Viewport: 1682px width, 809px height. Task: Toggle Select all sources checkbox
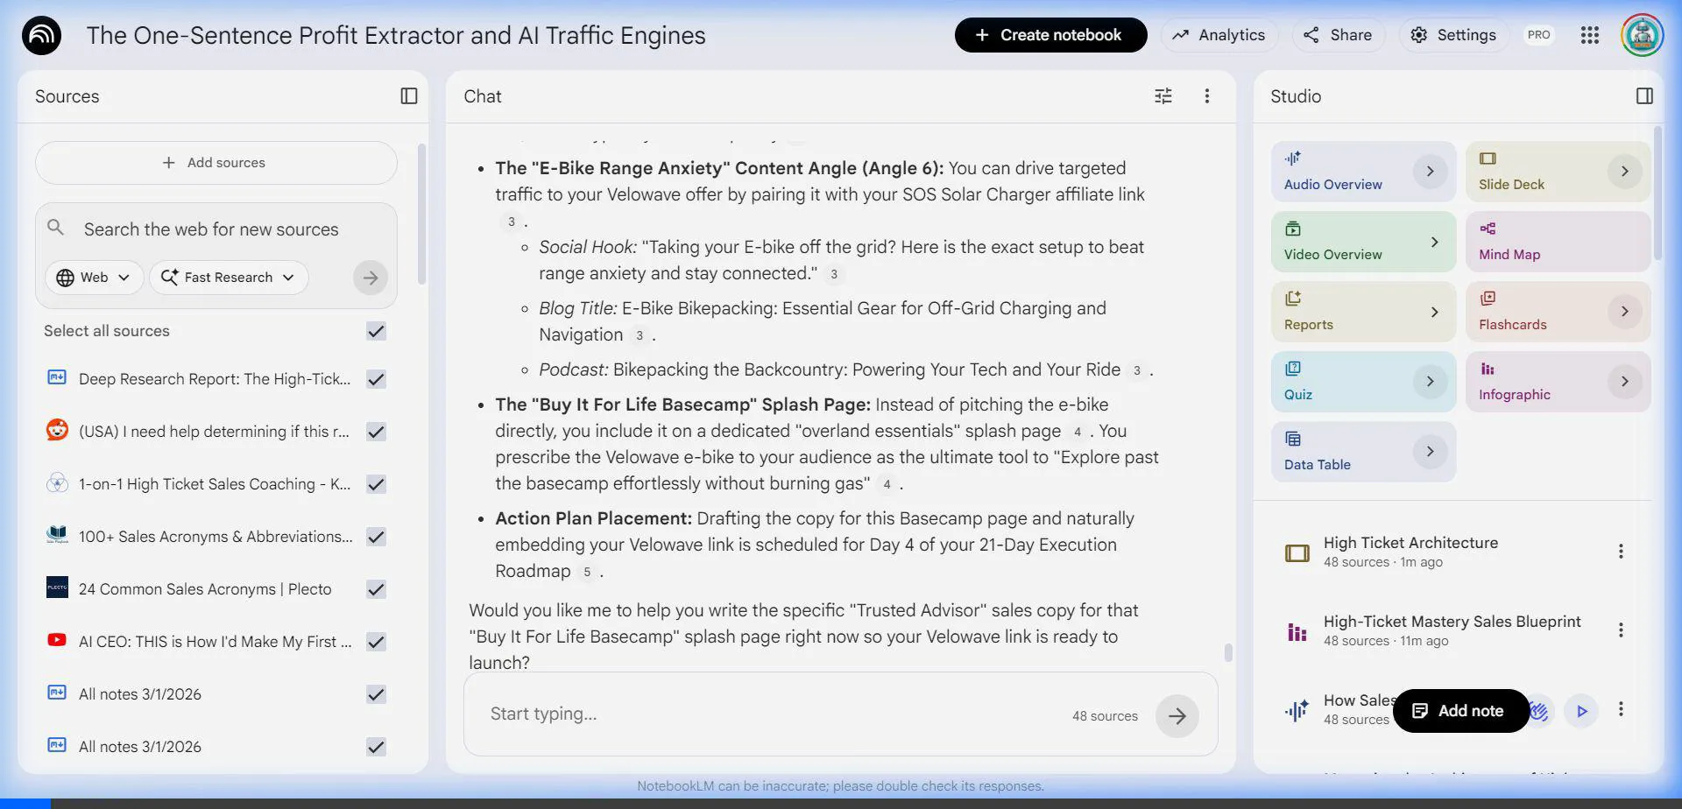tap(376, 331)
